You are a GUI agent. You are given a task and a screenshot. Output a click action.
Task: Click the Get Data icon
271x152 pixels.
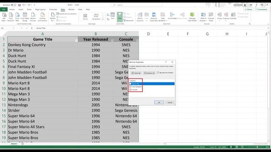[4, 15]
